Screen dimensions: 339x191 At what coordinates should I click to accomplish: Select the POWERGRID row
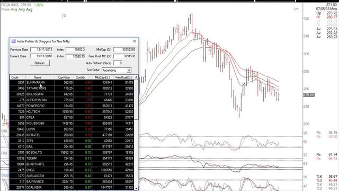[x=72, y=106]
